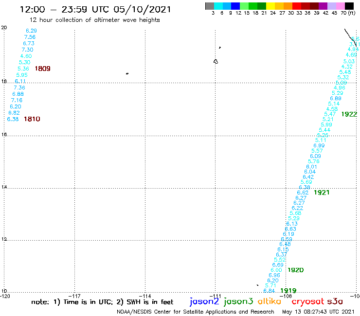Click wave height value 5.36

point(23,69)
